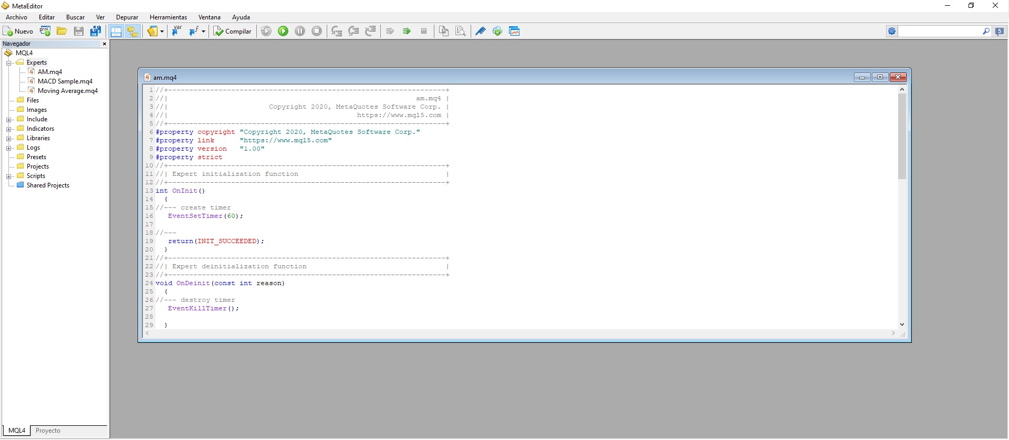Click the find in files magnifier document icon
Image resolution: width=1009 pixels, height=440 pixels.
(461, 31)
